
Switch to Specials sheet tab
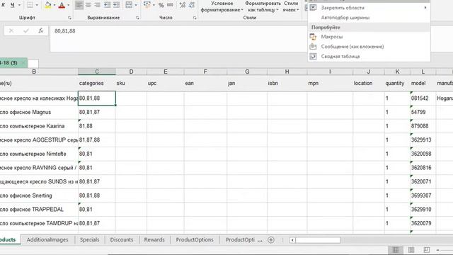click(x=90, y=239)
